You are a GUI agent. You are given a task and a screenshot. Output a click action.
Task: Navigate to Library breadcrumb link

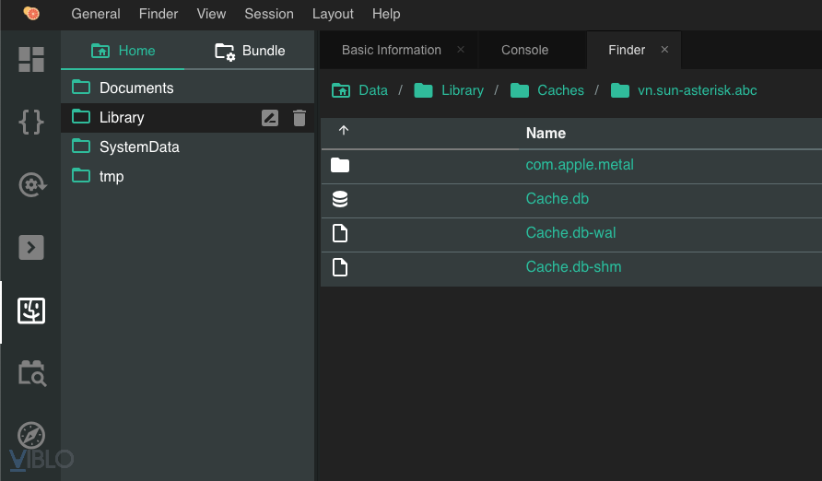pyautogui.click(x=463, y=90)
